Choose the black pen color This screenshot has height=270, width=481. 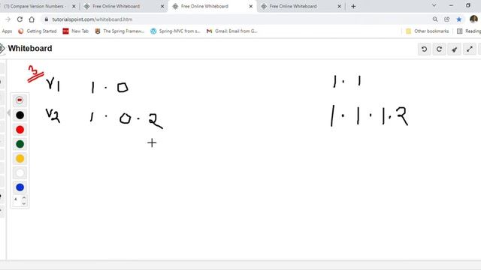20,115
